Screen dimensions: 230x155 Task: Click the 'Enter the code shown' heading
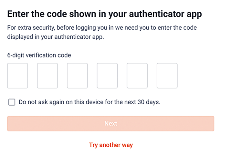[105, 15]
